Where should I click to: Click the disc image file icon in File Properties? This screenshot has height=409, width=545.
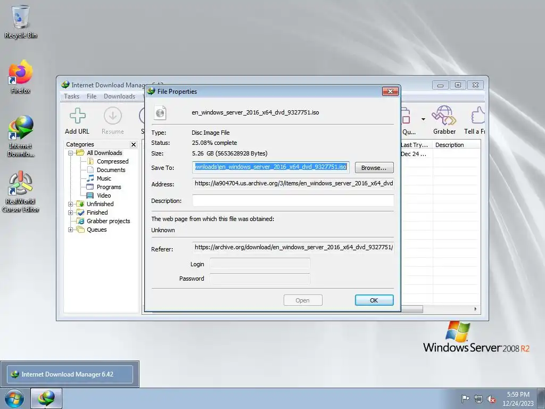[160, 113]
